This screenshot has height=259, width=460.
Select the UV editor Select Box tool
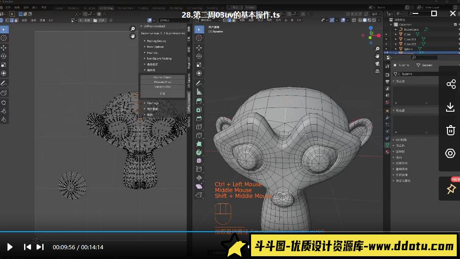[x=4, y=30]
